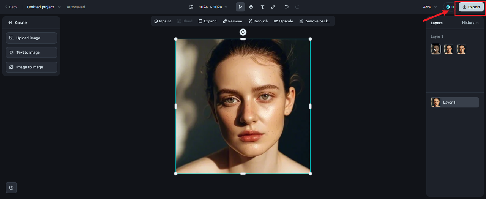Open the Inpaint tool
The height and width of the screenshot is (199, 486).
tap(163, 21)
